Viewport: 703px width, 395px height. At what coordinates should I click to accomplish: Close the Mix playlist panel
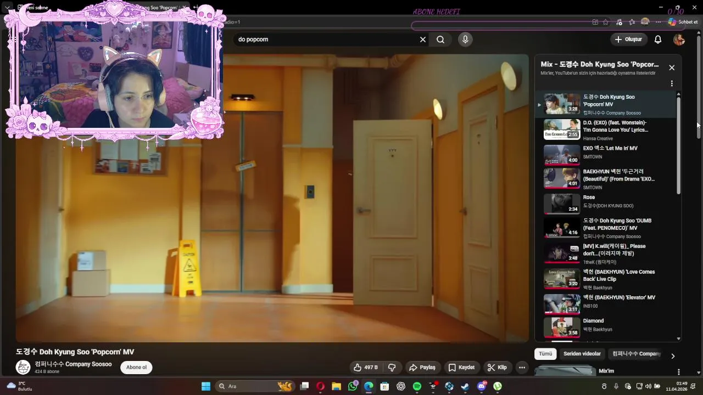click(x=672, y=67)
